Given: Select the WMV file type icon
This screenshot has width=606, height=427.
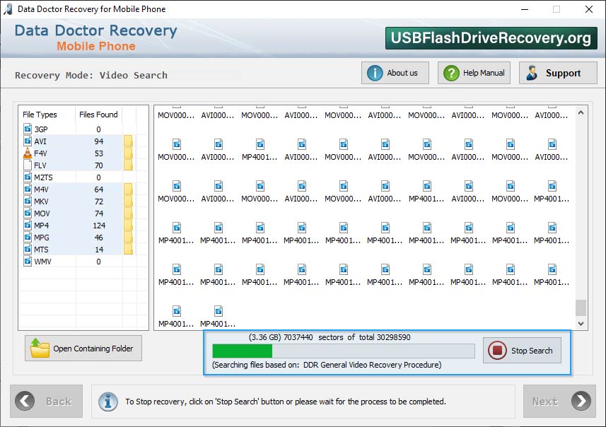Looking at the screenshot, I should [x=28, y=262].
